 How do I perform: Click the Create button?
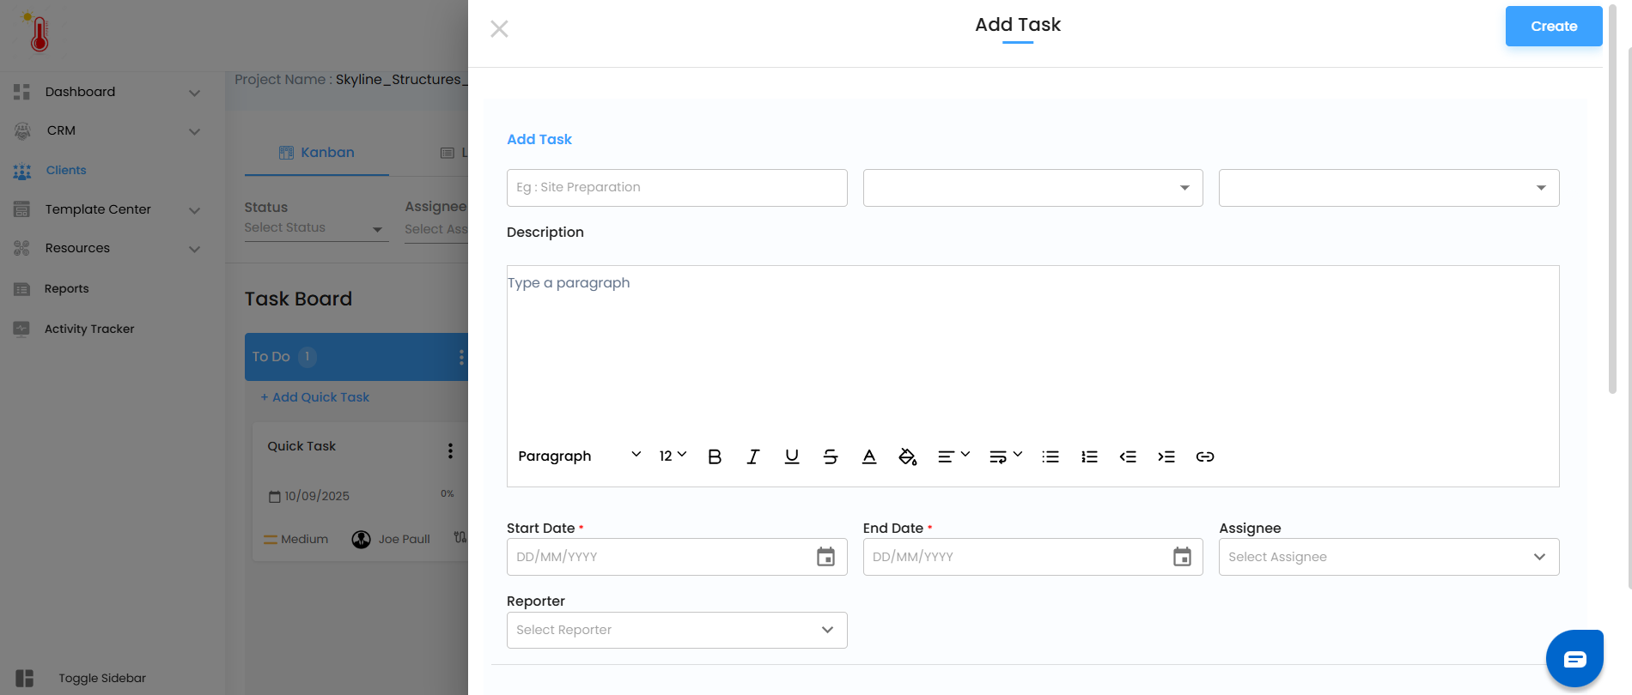[1553, 27]
